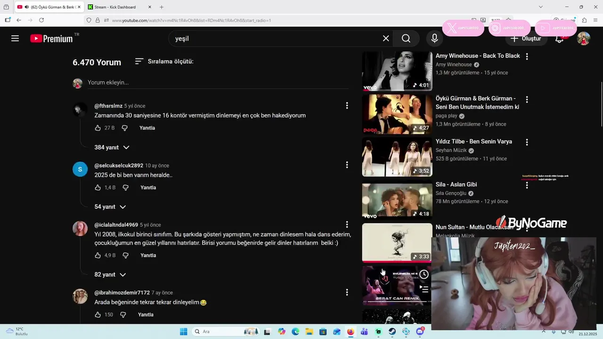
Task: Open options menu for @iclalaltndal4969 comment
Action: pos(347,225)
